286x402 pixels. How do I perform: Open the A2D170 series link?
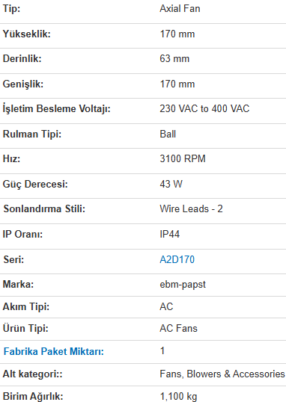[x=177, y=259]
